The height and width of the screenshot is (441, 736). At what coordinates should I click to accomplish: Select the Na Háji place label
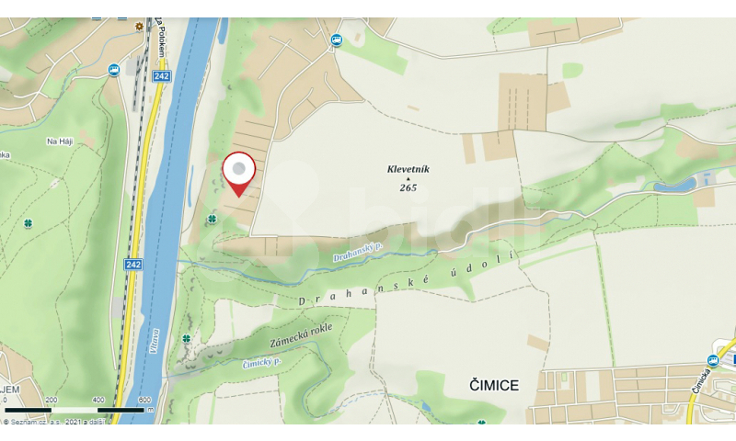point(60,141)
